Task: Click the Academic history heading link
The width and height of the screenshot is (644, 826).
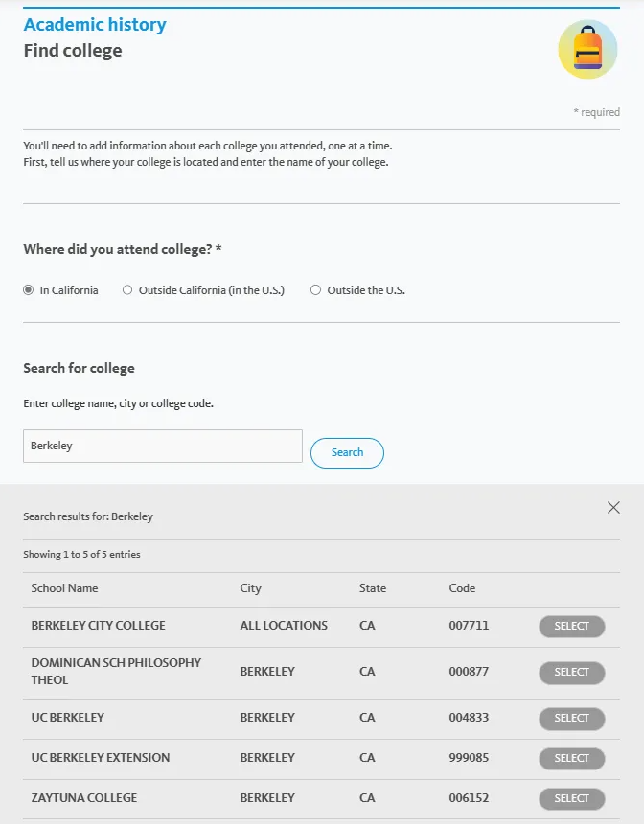Action: 95,25
